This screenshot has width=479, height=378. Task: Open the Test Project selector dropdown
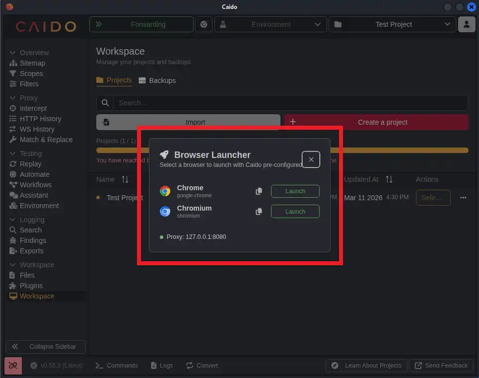(x=392, y=24)
